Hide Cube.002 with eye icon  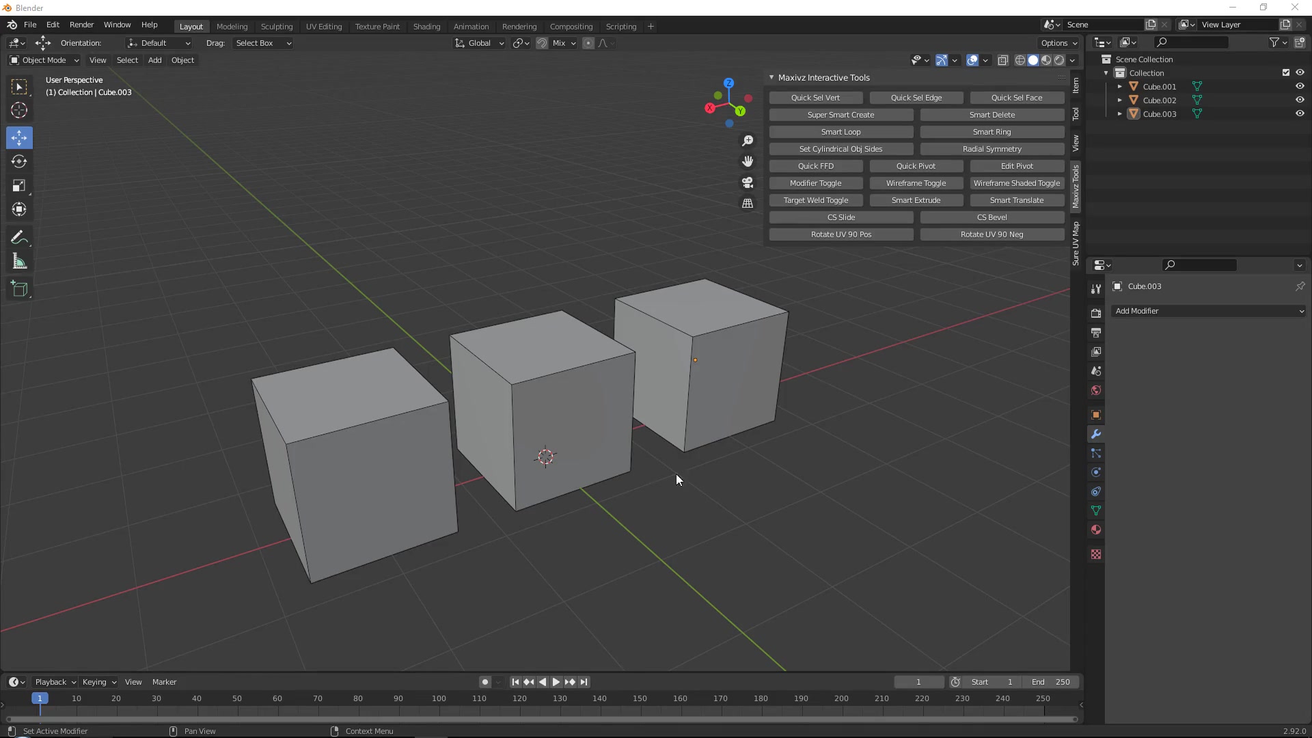click(x=1300, y=100)
